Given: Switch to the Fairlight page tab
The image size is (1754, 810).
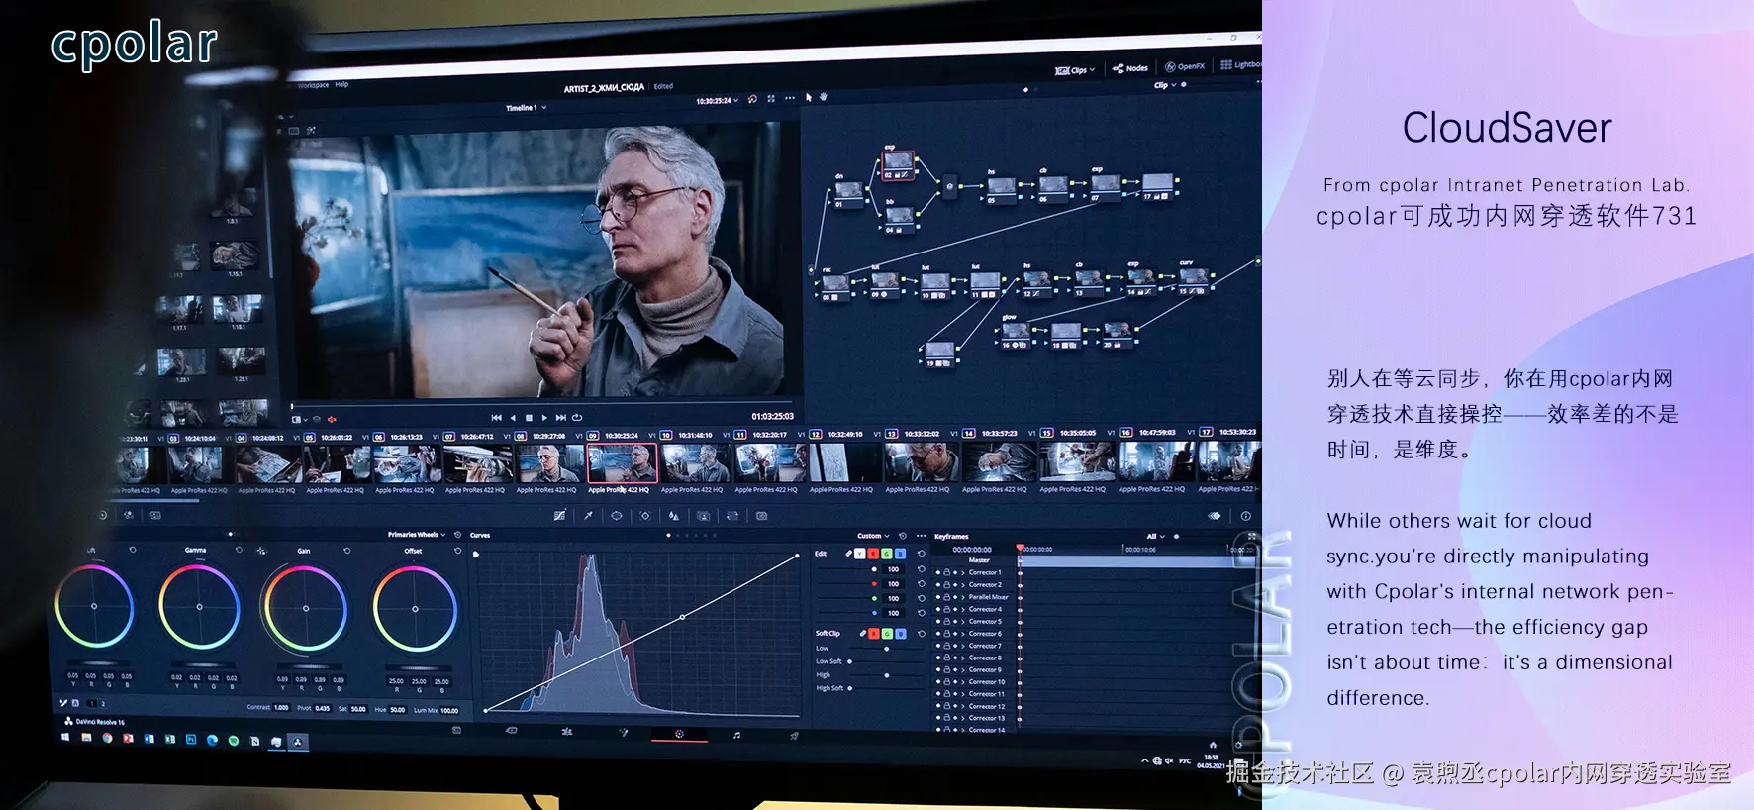Looking at the screenshot, I should [736, 736].
